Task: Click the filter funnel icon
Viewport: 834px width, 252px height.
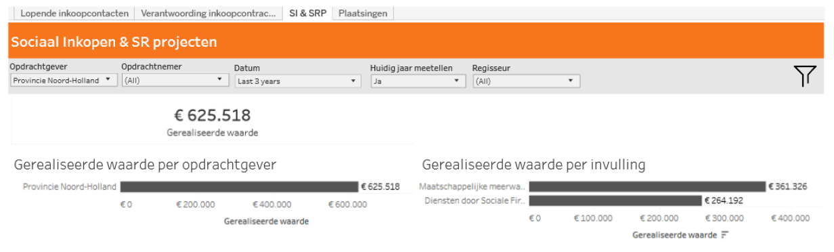Action: (x=804, y=76)
